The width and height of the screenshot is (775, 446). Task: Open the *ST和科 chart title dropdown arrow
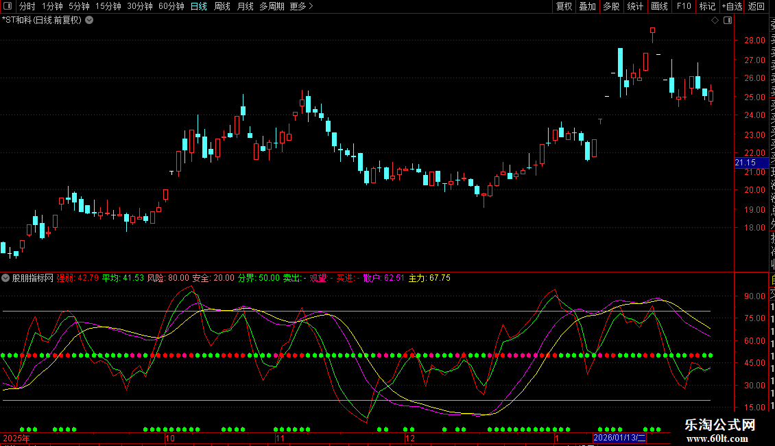[89, 20]
